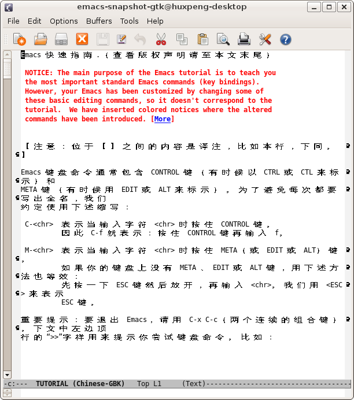Open Help with the blue question mark icon
The height and width of the screenshot is (400, 354).
pos(286,39)
